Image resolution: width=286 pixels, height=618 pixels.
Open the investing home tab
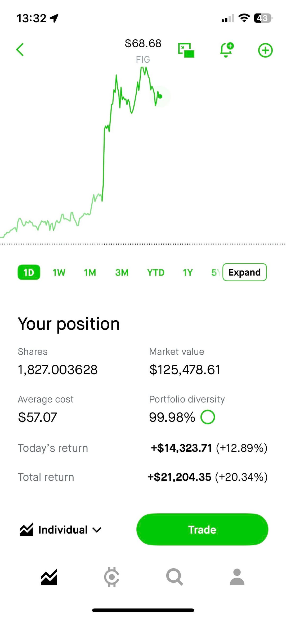49,577
